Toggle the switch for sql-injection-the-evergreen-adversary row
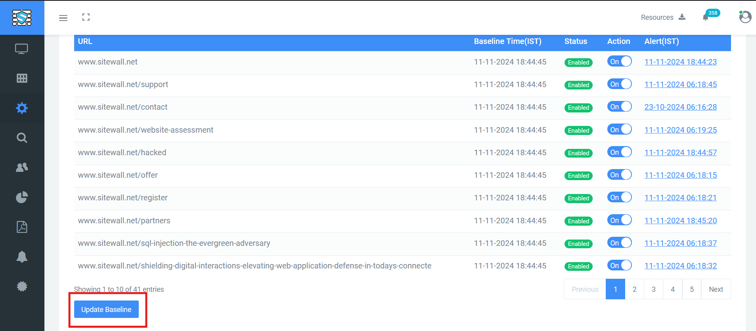Image resolution: width=756 pixels, height=331 pixels. pyautogui.click(x=619, y=243)
